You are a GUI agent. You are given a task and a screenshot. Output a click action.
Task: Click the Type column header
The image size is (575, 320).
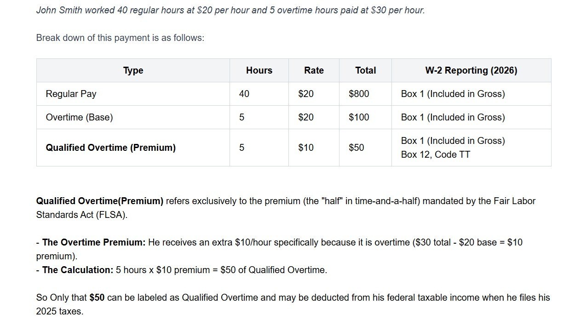coord(133,70)
